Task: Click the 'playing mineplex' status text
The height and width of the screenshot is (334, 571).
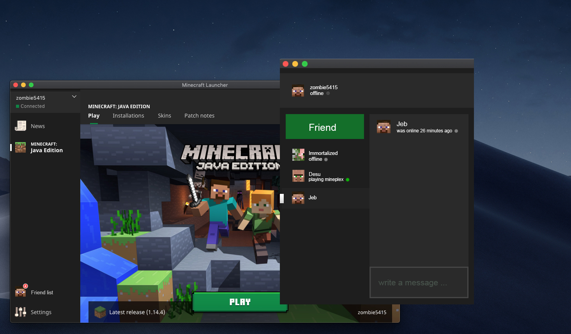Action: coord(326,179)
